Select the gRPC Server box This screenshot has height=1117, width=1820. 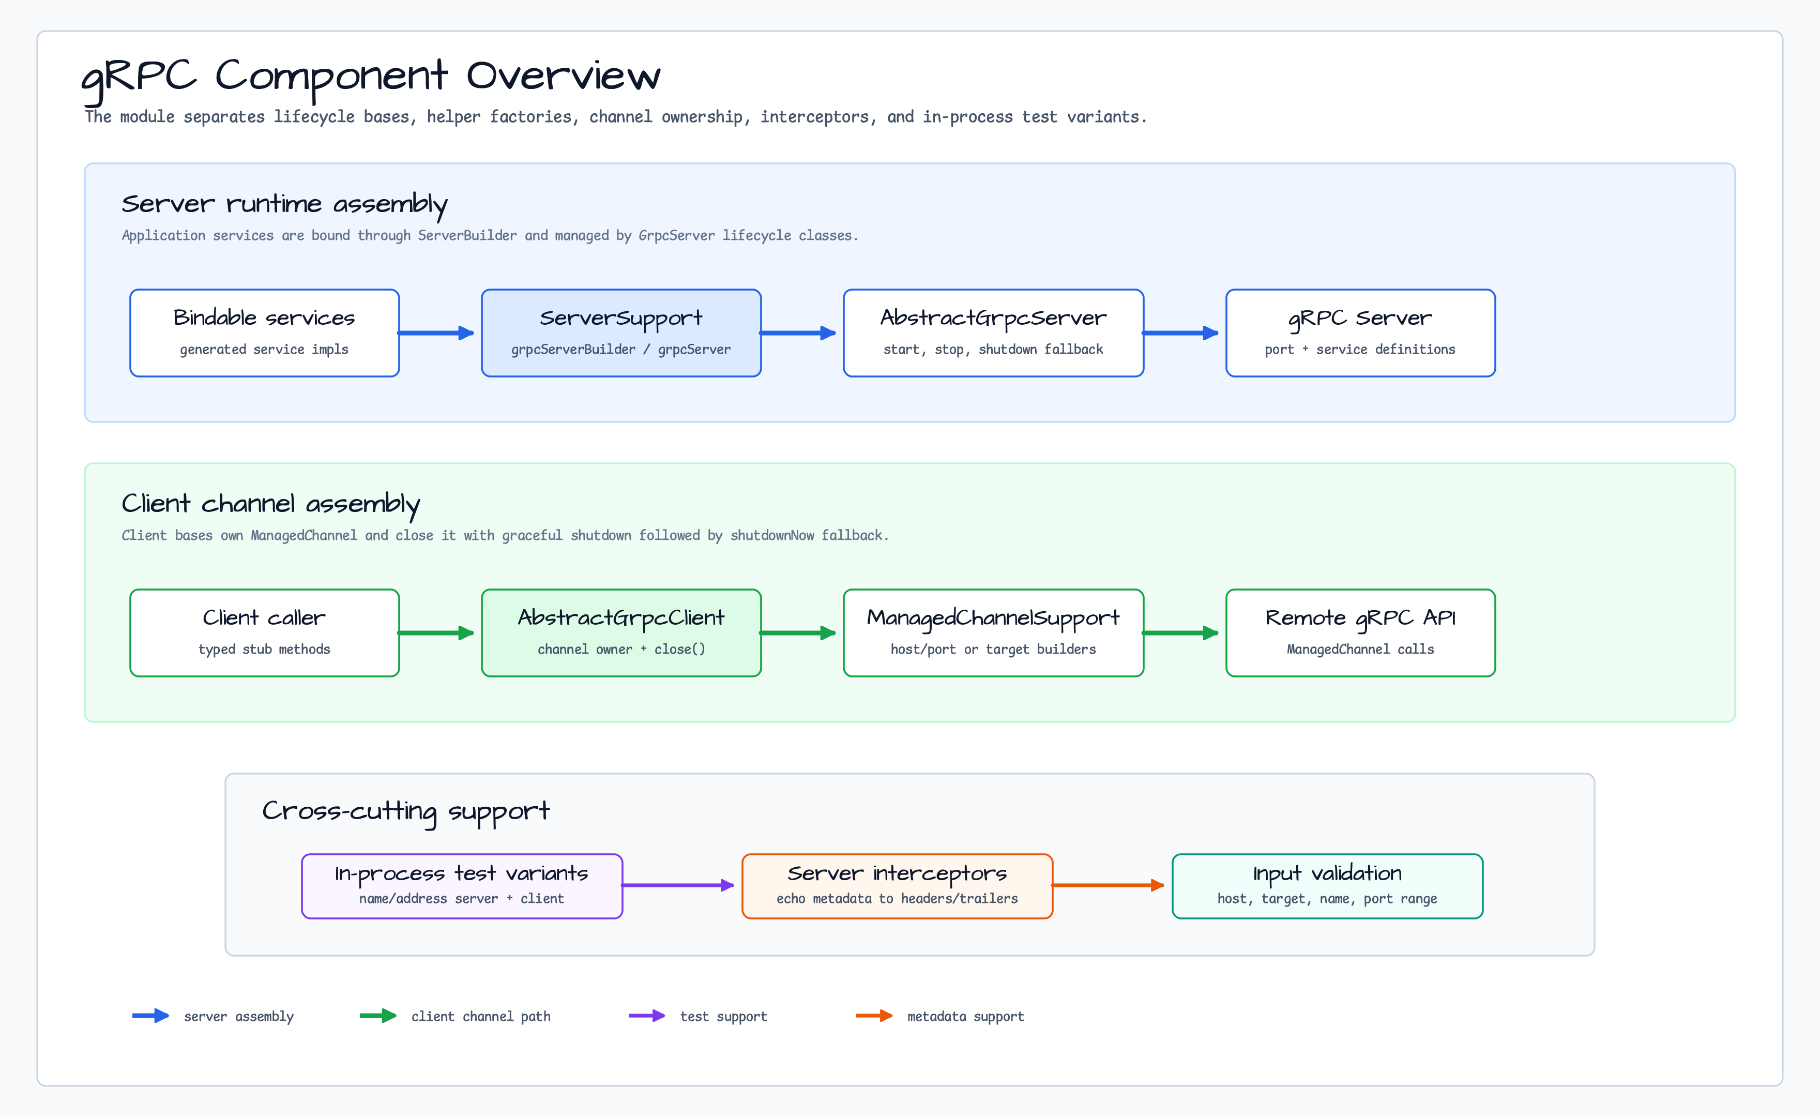[1360, 333]
